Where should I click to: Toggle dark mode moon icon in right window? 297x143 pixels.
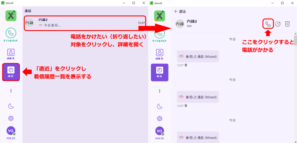(159, 106)
